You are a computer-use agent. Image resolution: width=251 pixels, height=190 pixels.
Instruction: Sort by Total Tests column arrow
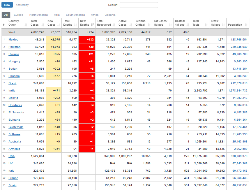click(x=206, y=25)
